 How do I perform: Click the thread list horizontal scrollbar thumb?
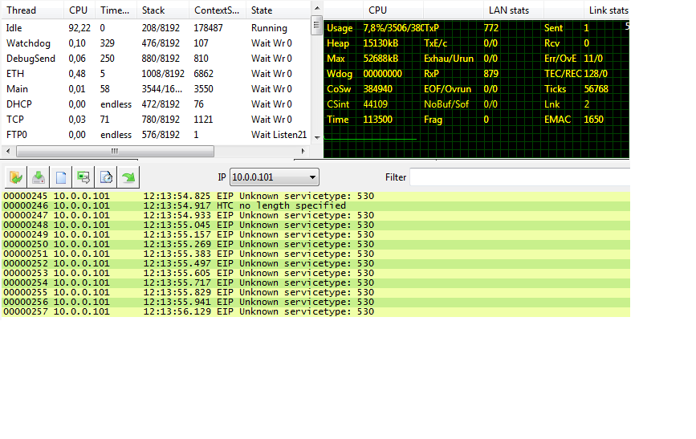point(115,152)
